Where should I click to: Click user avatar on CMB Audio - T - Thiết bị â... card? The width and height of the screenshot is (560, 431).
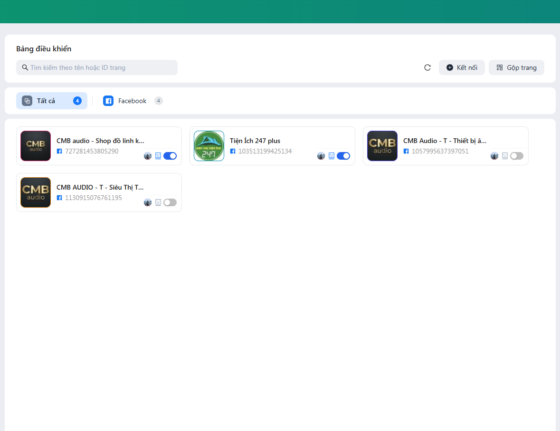tap(494, 156)
